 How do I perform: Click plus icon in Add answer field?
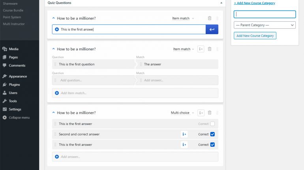tap(57, 157)
